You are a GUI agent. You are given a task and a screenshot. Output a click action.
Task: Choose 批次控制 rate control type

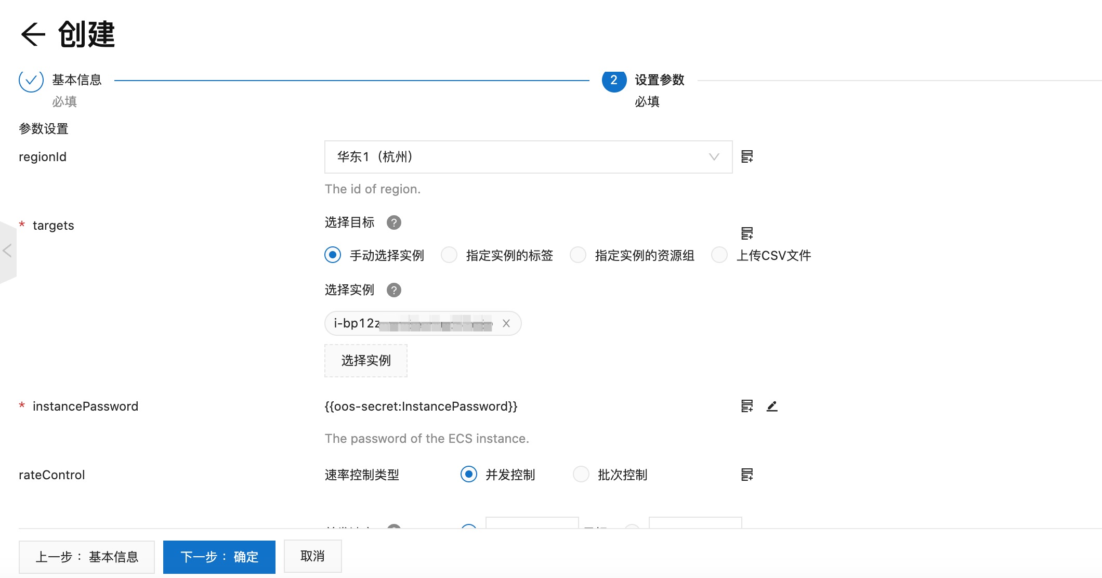pos(581,474)
